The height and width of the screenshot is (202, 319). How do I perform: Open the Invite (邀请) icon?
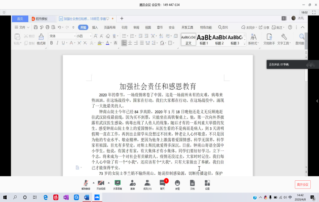132,184
